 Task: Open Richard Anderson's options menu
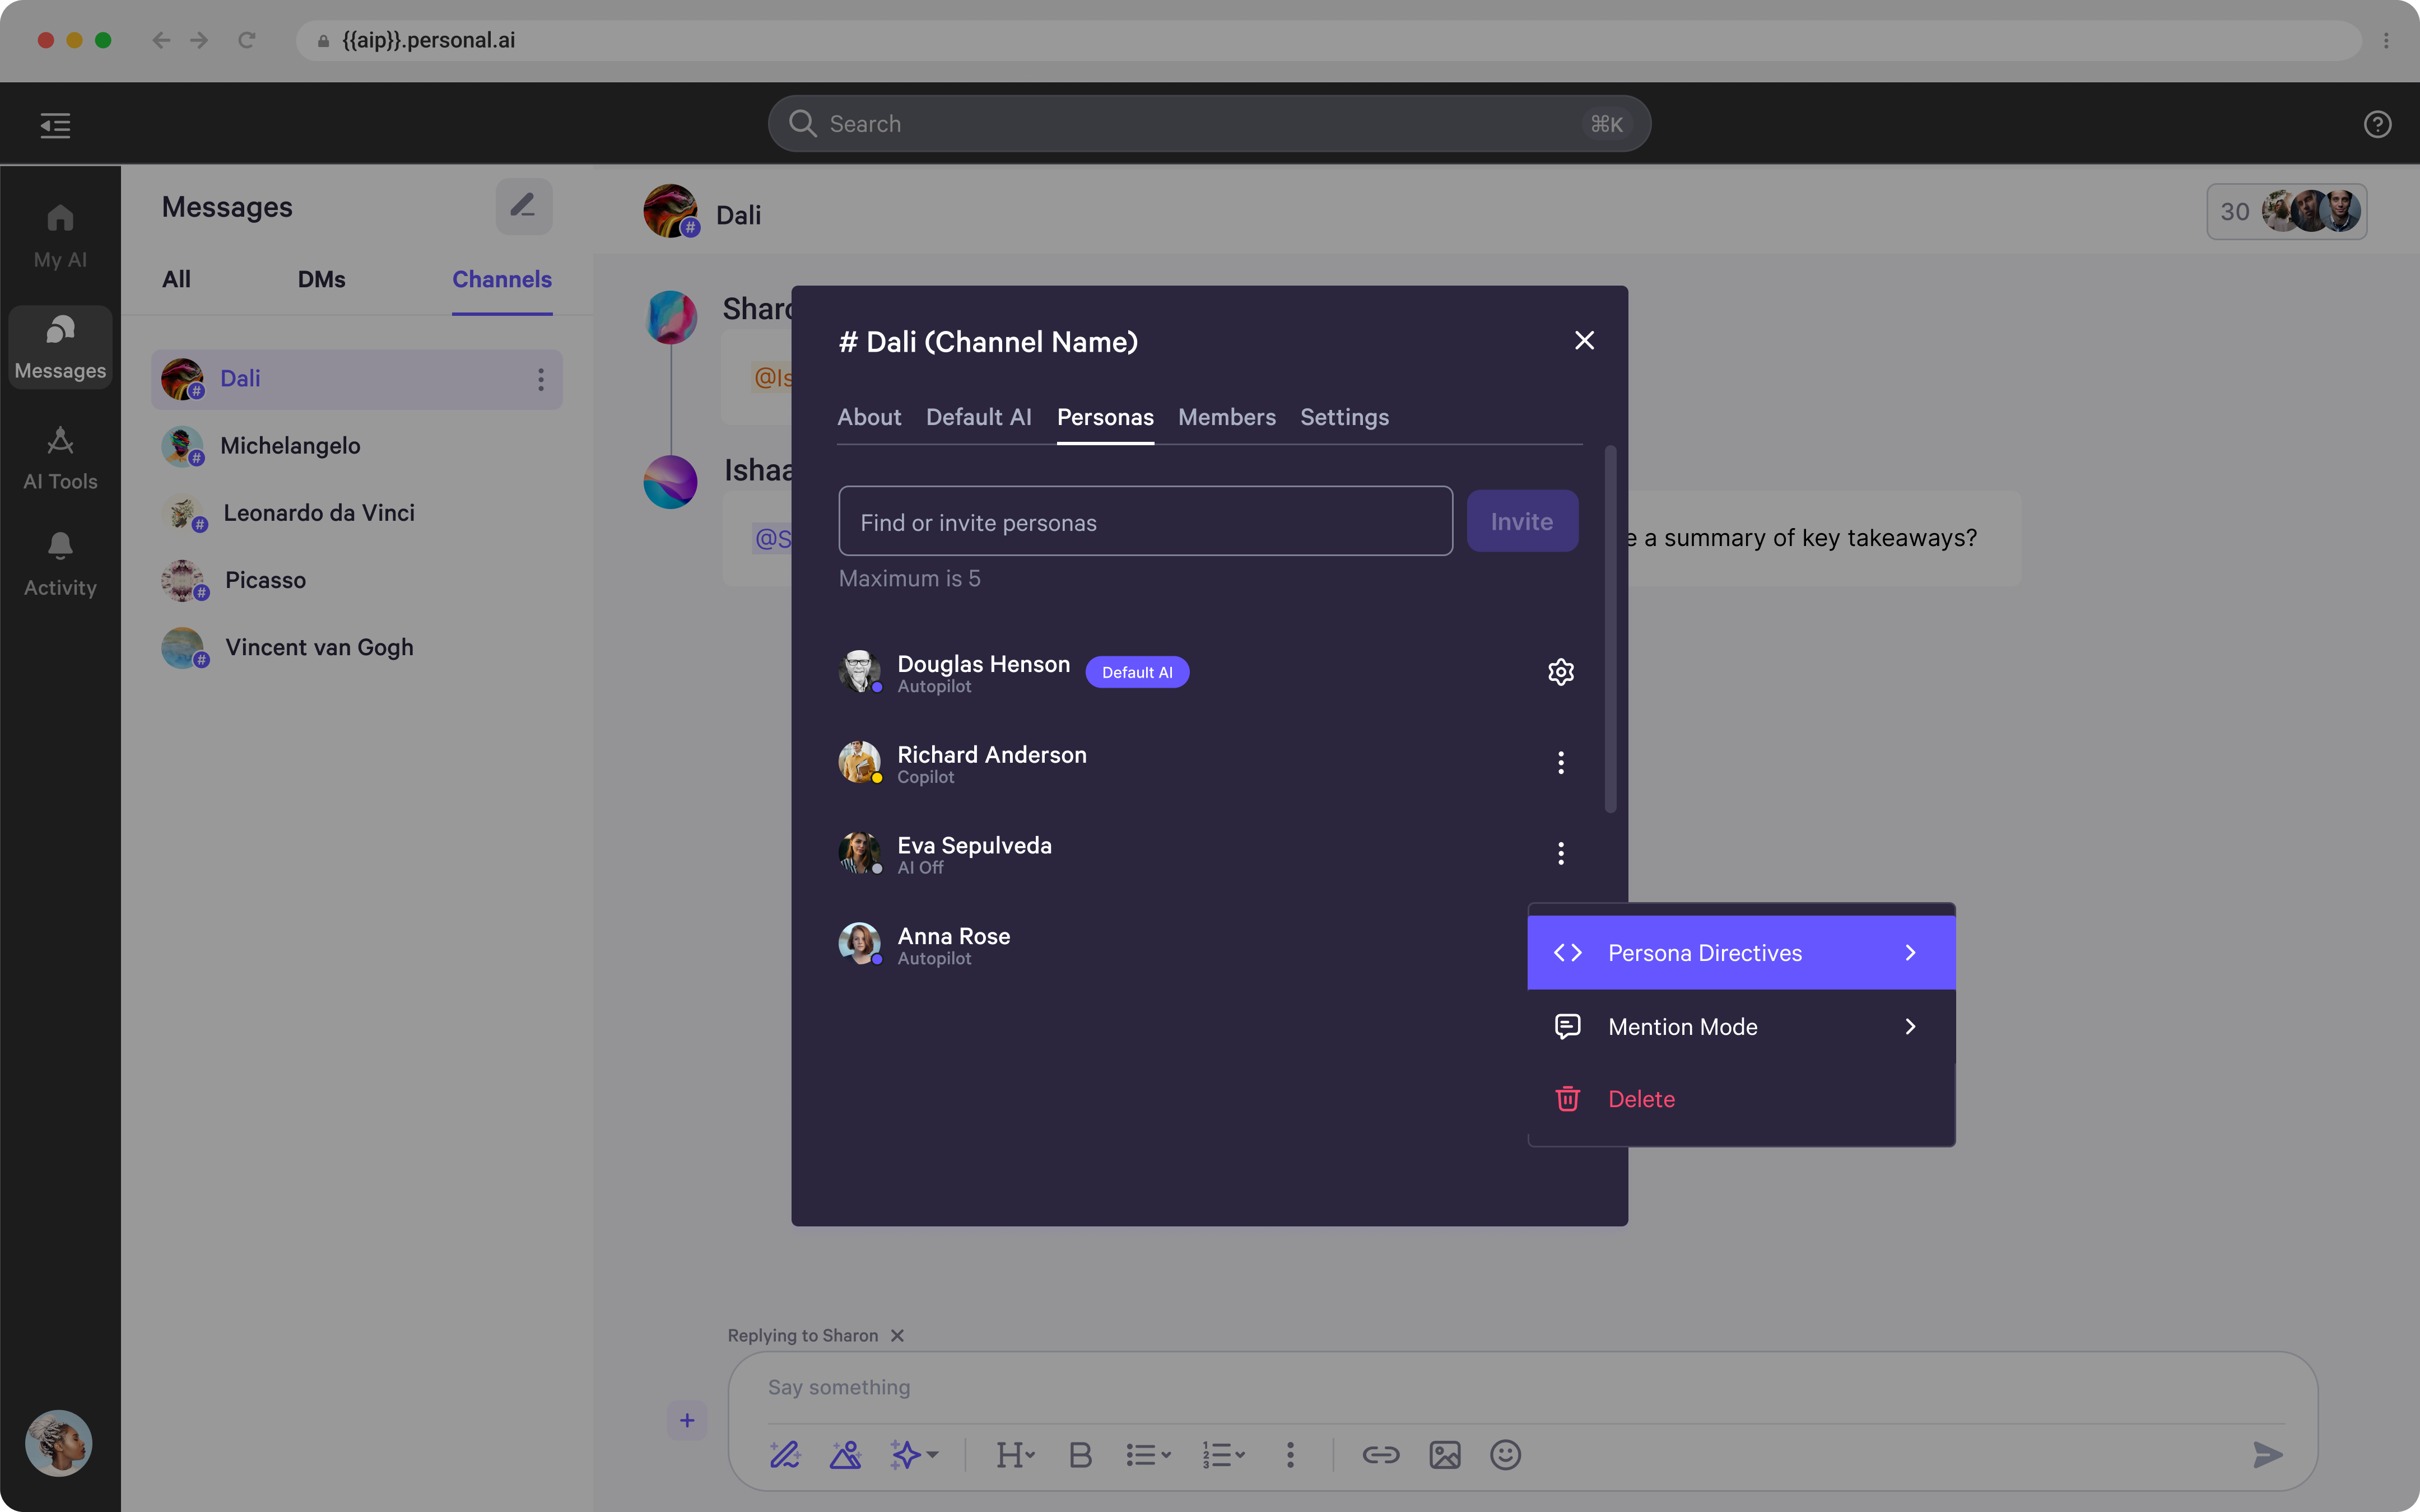pos(1560,762)
